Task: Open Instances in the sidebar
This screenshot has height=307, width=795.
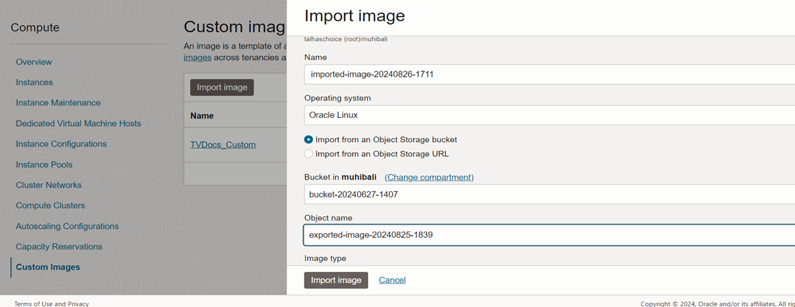Action: [x=34, y=82]
